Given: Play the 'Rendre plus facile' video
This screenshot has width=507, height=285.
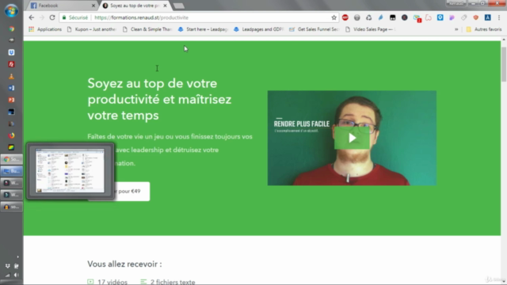Looking at the screenshot, I should tap(352, 138).
